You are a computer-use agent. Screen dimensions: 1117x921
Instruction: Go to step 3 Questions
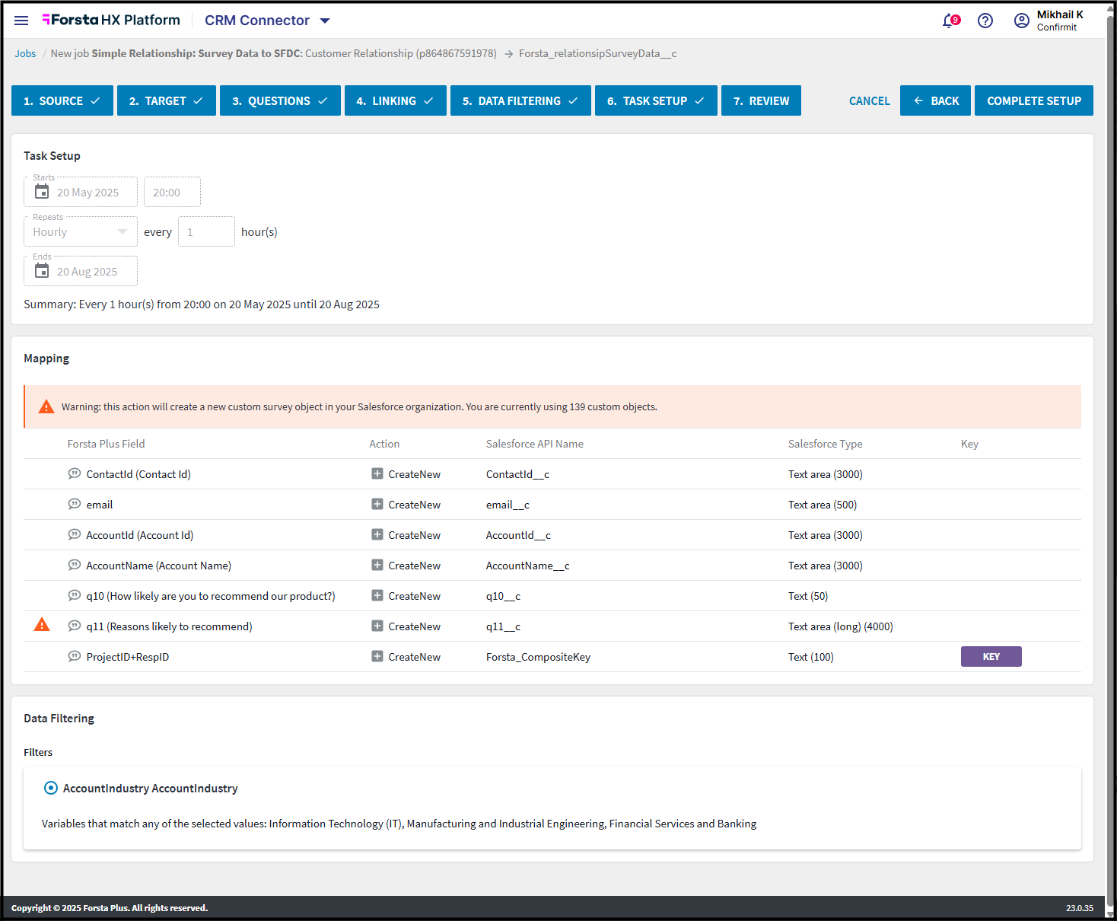pyautogui.click(x=280, y=100)
